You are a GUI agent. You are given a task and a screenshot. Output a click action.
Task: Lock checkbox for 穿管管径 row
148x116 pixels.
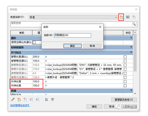[125, 61]
